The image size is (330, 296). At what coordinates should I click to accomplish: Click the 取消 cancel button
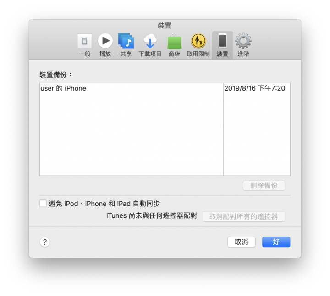[x=242, y=242]
